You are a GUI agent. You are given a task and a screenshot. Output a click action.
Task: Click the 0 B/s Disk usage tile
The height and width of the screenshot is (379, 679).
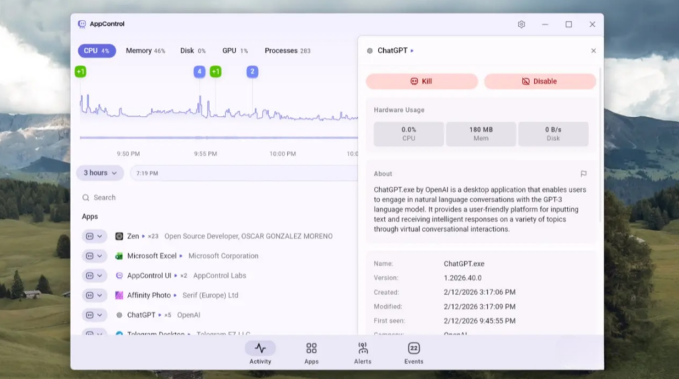coord(553,134)
